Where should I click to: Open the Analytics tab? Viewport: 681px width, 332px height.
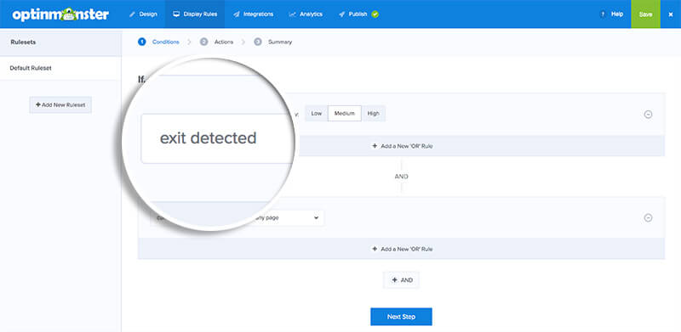click(306, 14)
